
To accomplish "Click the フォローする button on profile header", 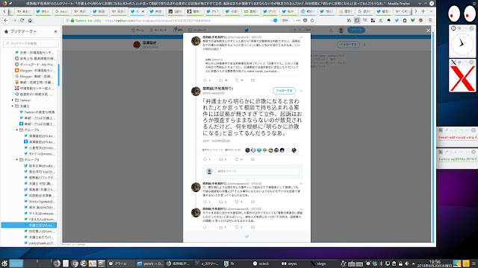I will click(348, 45).
